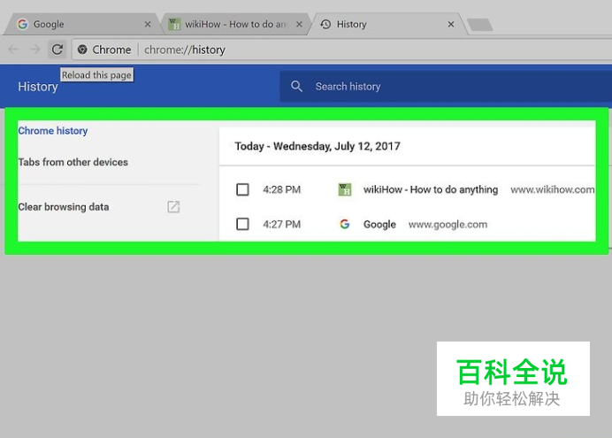Screen dimensions: 612x438
Task: Click the 4:28 PM timestamp
Action: pos(281,189)
